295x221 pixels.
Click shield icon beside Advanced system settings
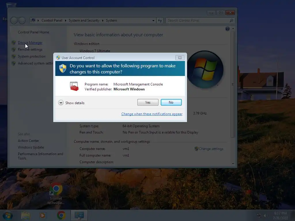pyautogui.click(x=14, y=63)
